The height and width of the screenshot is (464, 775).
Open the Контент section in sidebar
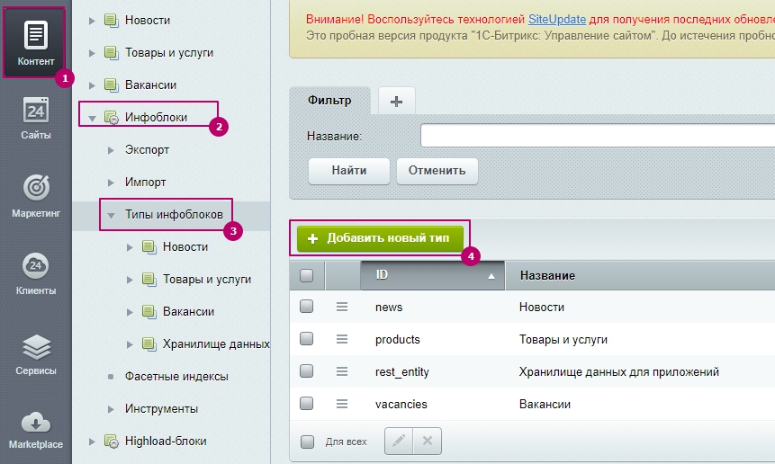(x=36, y=43)
